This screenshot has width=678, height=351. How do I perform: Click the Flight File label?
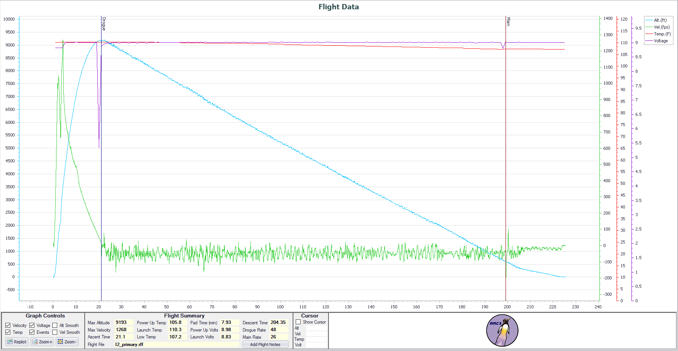(x=96, y=345)
